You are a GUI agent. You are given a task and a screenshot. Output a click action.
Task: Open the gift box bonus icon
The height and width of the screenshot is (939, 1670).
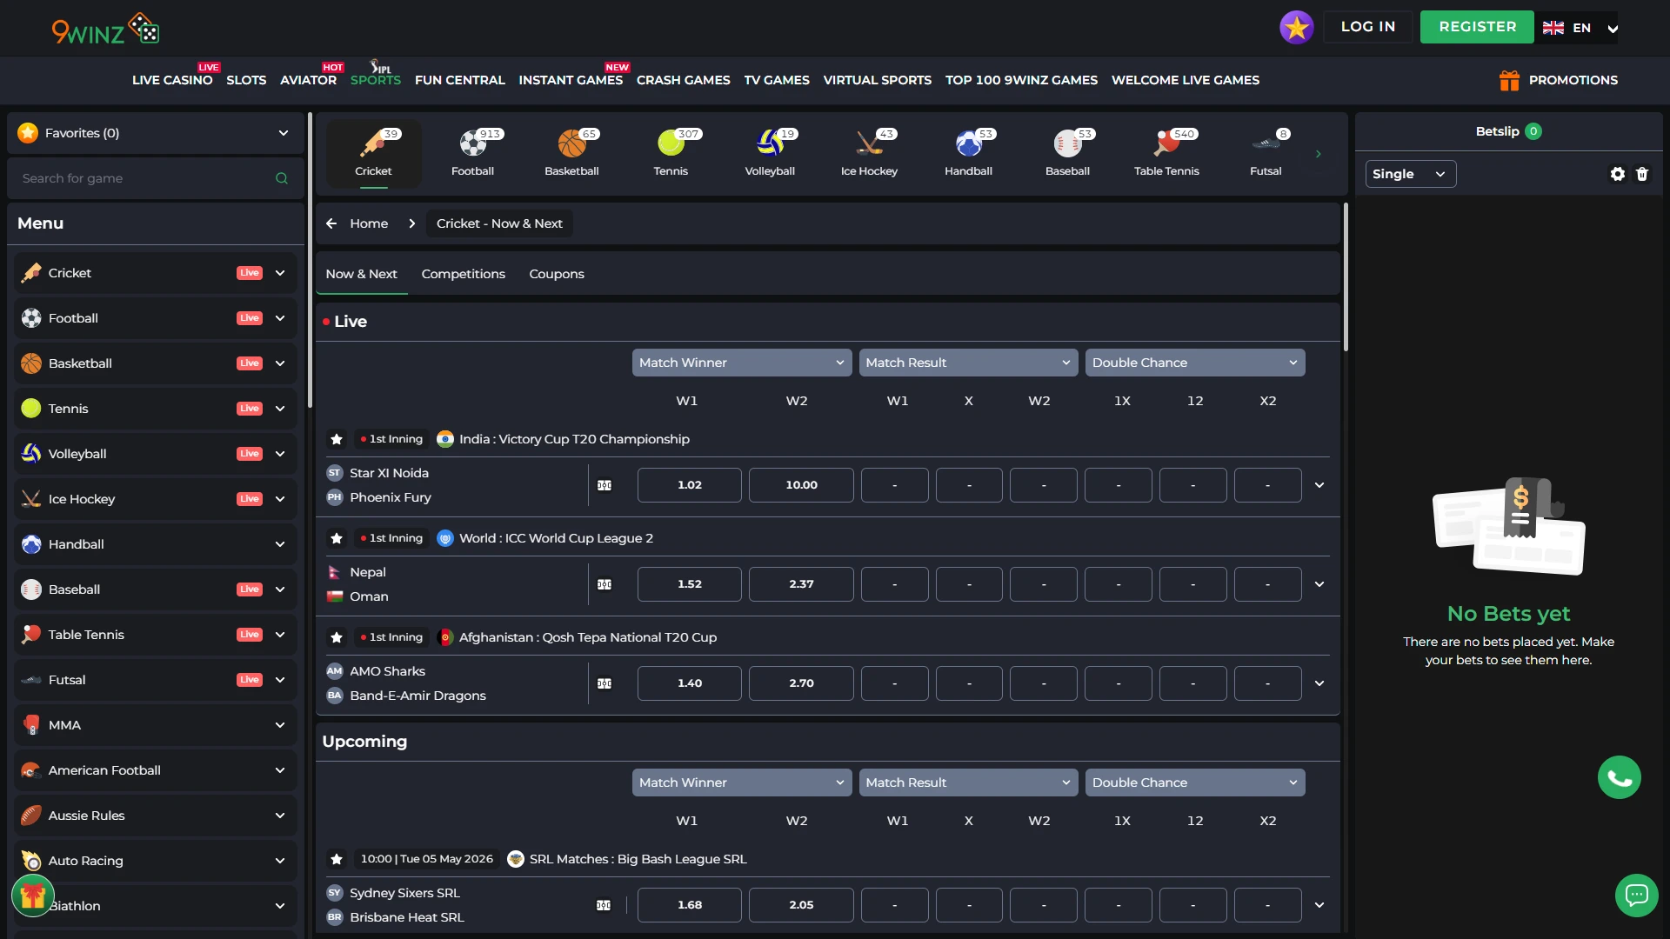click(33, 896)
